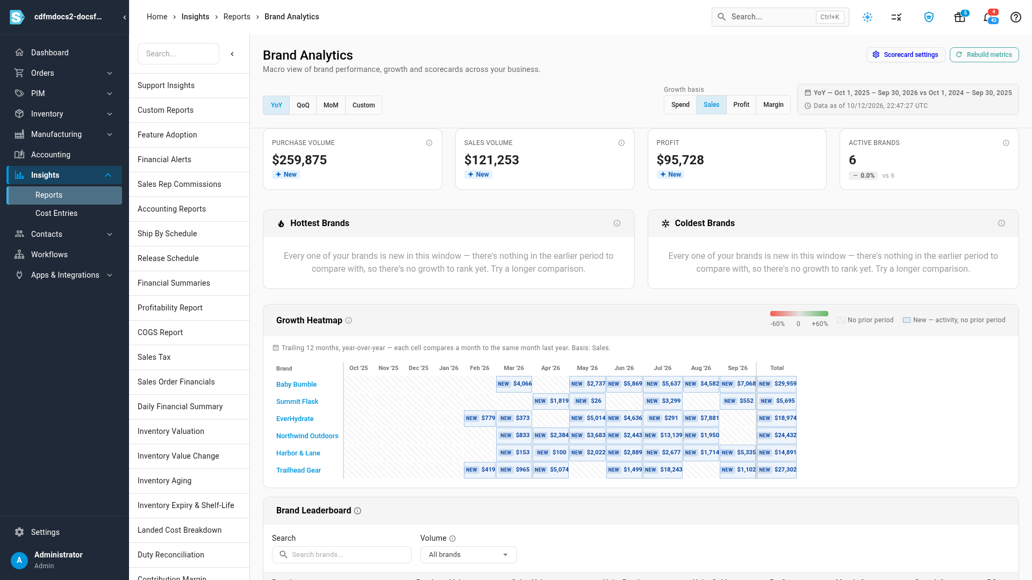The image size is (1032, 580).
Task: Focus the Search brands input field
Action: (x=342, y=555)
